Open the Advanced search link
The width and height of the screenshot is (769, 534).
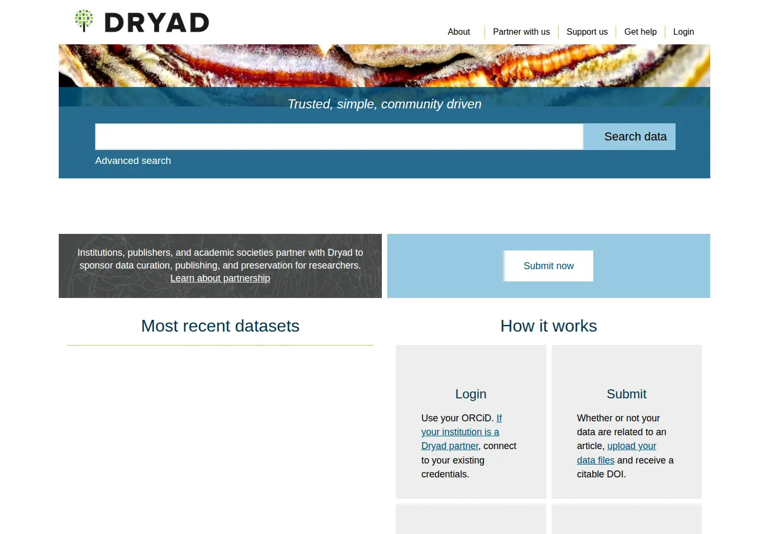coord(133,161)
